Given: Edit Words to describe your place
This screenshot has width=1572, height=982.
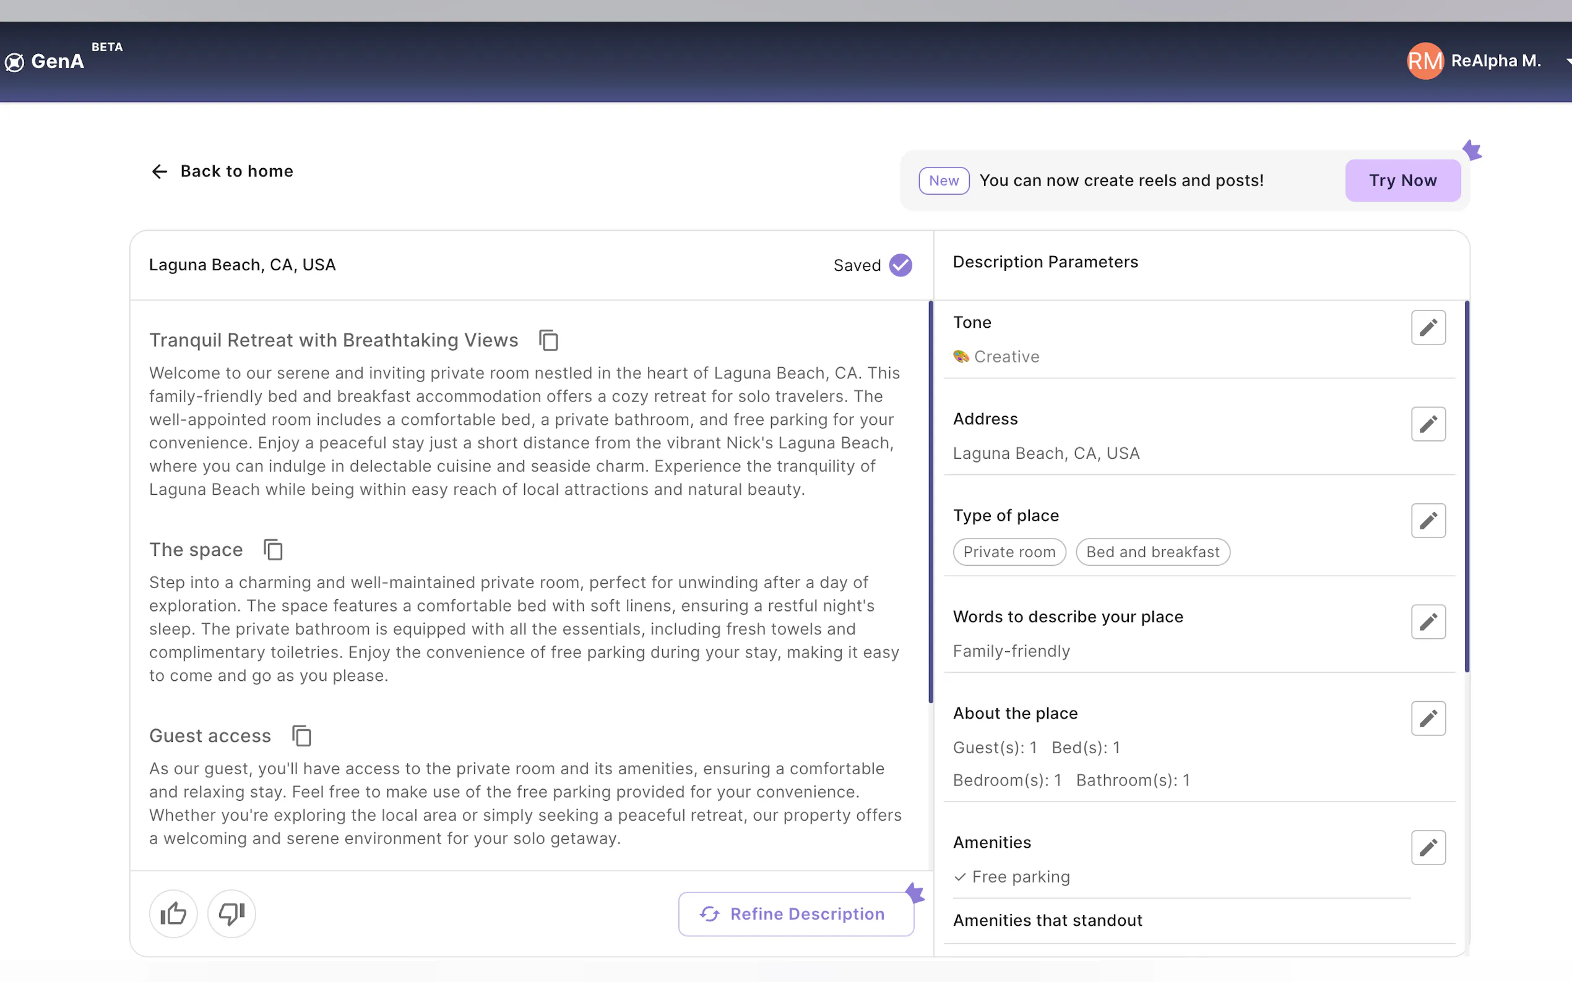Looking at the screenshot, I should coord(1428,621).
